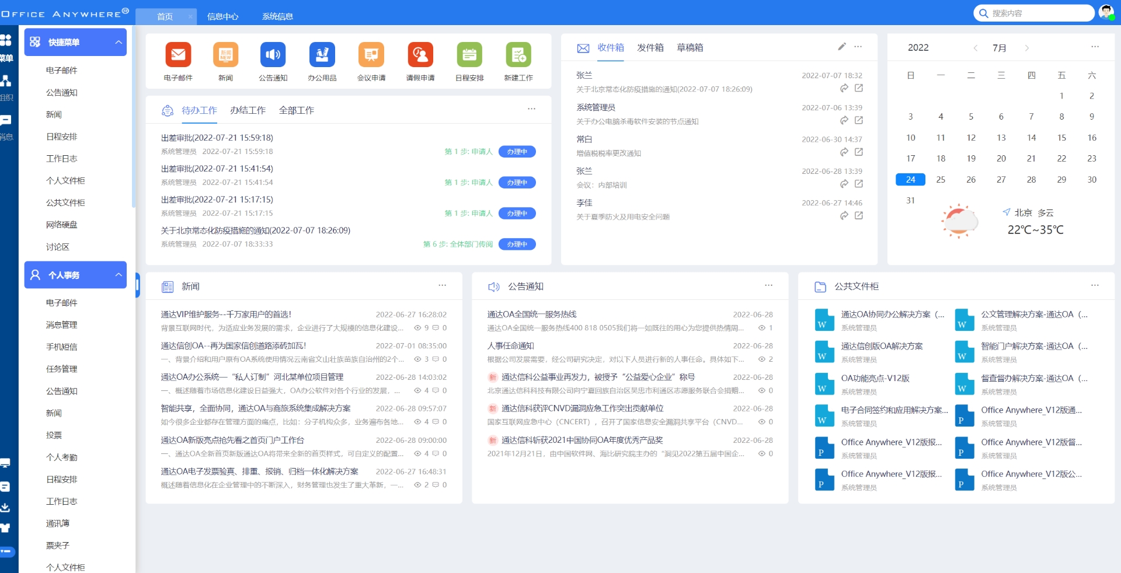Screen dimensions: 1121x573
Task: Click the 请假申请 shortcut icon
Action: (420, 55)
